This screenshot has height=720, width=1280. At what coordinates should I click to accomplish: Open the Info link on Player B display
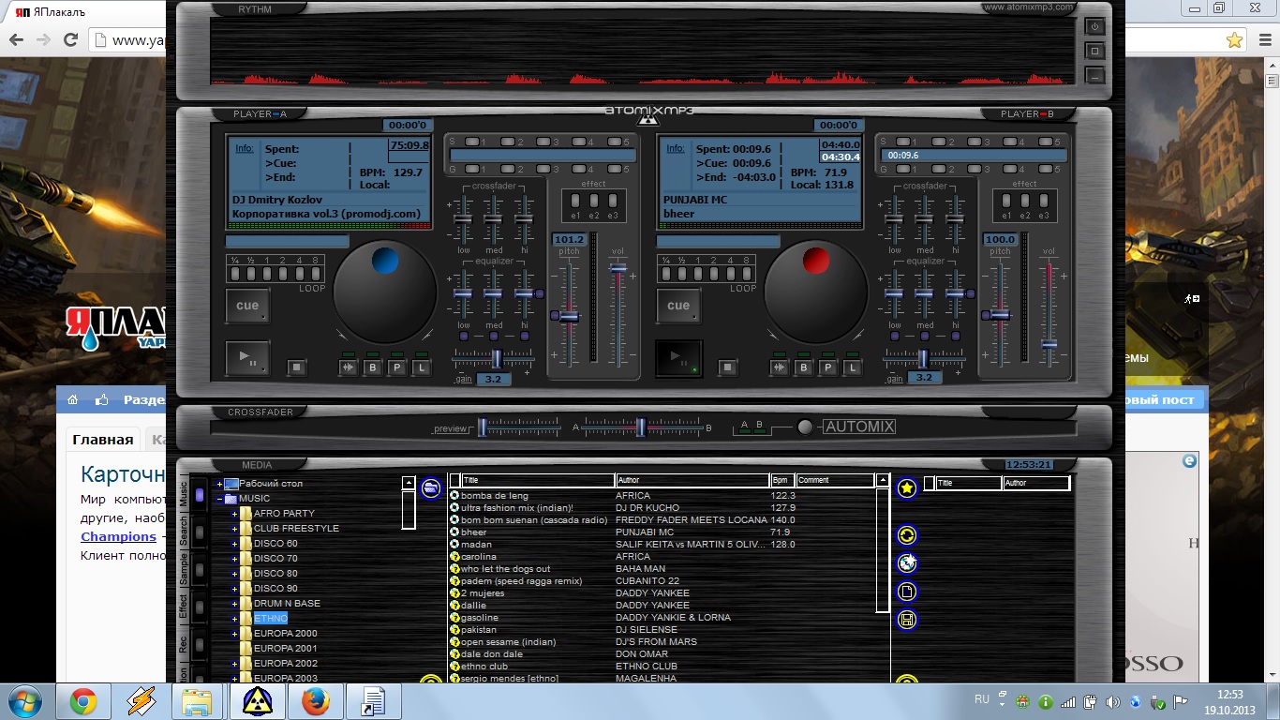tap(675, 148)
